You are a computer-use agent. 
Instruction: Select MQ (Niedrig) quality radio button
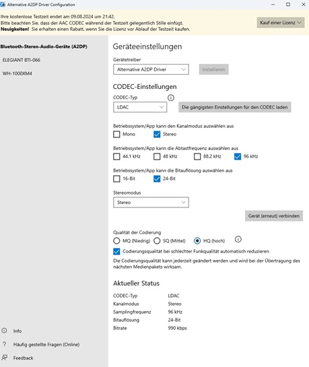pos(116,240)
